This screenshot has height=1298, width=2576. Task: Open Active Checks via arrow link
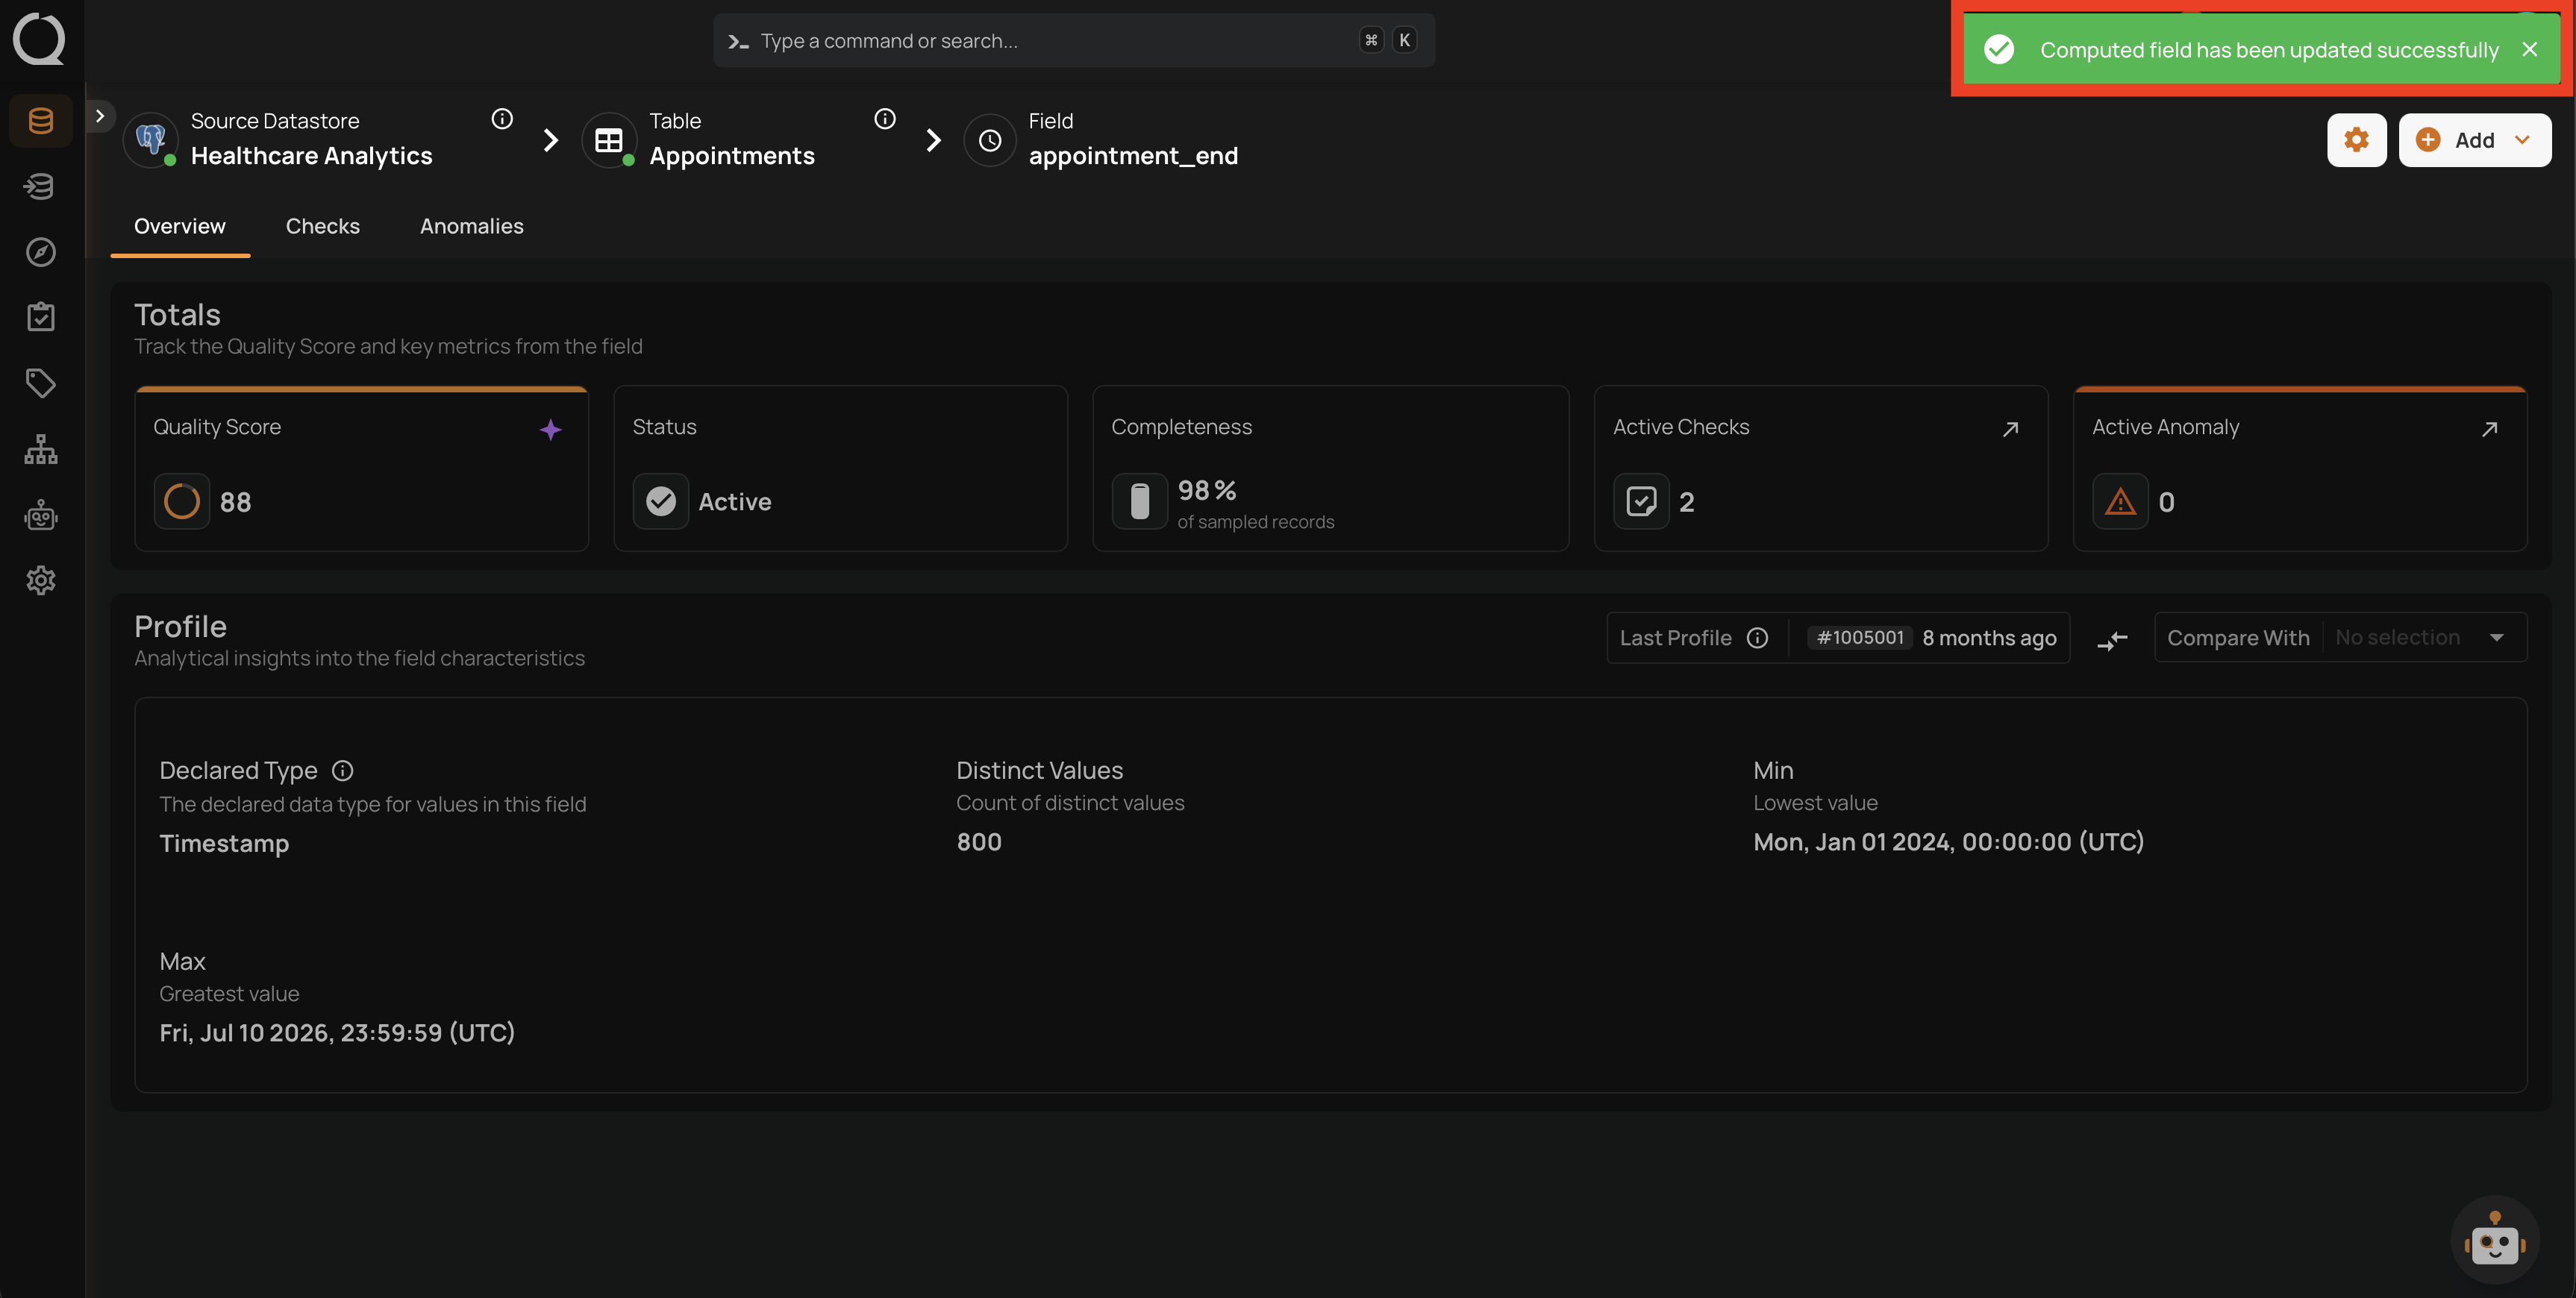(x=2010, y=429)
